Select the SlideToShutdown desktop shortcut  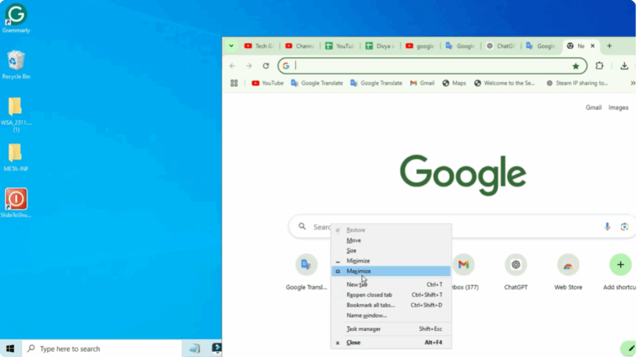[16, 203]
